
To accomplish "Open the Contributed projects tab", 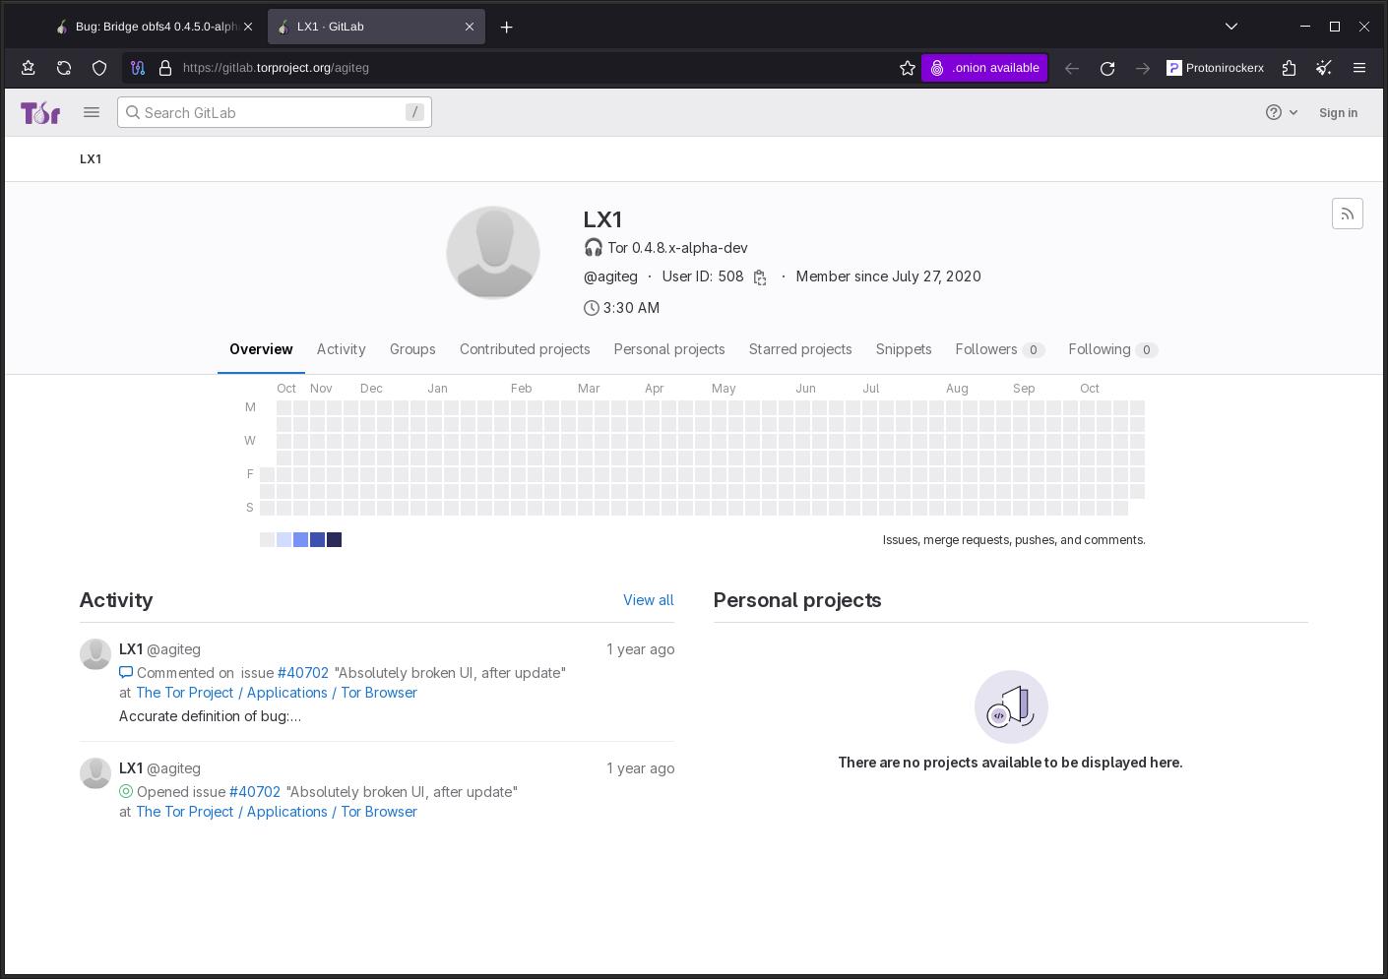I will tap(525, 349).
